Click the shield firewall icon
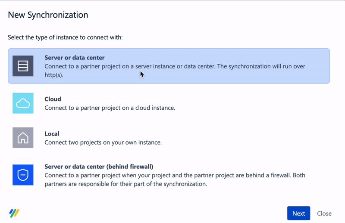 pyautogui.click(x=23, y=175)
